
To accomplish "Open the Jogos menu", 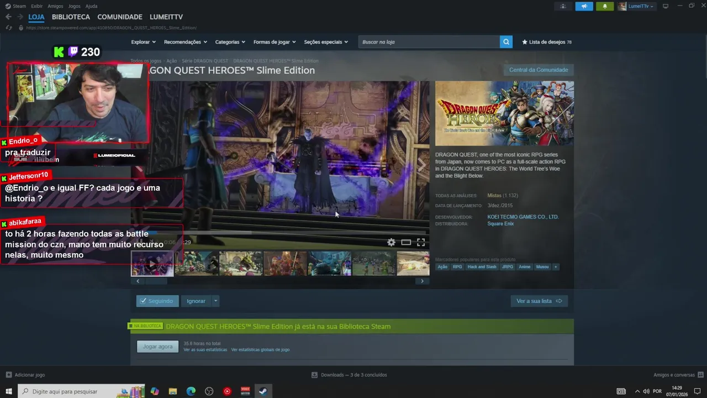I will coord(74,6).
